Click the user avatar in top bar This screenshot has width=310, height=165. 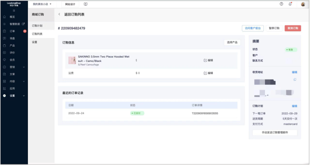click(303, 4)
